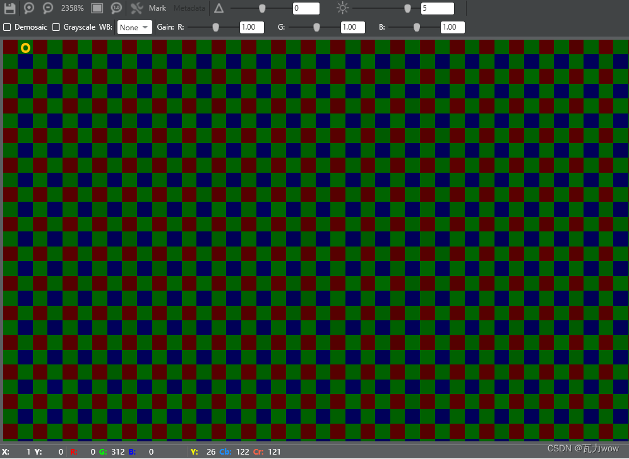
Task: Click the 1.0 actual size zoom icon
Action: click(x=116, y=8)
